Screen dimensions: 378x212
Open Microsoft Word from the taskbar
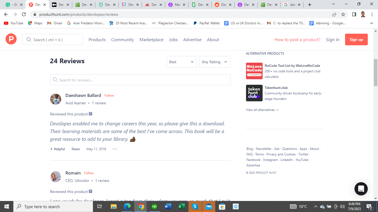168,206
